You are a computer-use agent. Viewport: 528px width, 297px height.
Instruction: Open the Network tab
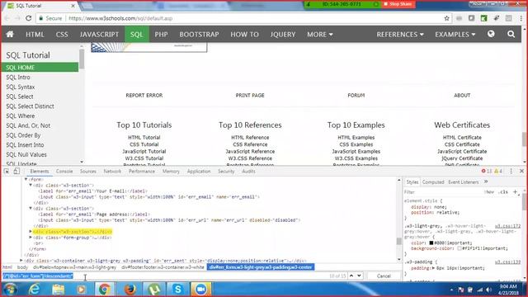112,171
